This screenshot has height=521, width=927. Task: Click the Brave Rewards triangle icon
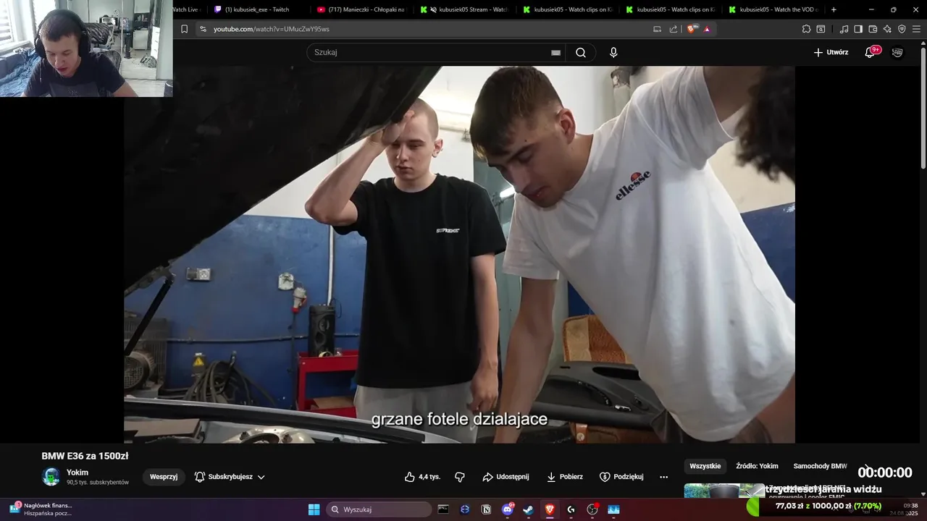coord(707,29)
